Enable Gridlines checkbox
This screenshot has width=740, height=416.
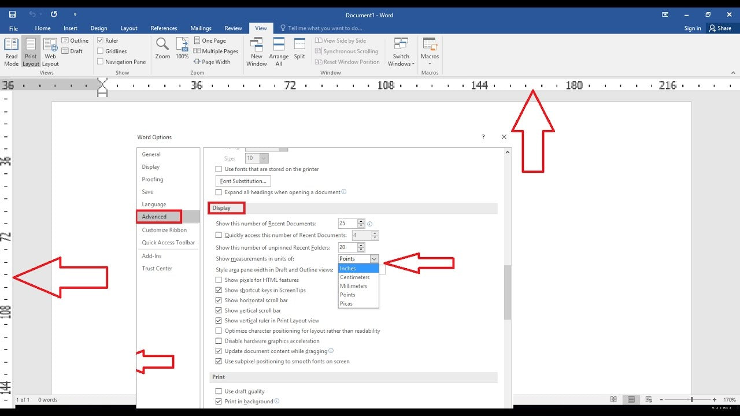[x=100, y=51]
